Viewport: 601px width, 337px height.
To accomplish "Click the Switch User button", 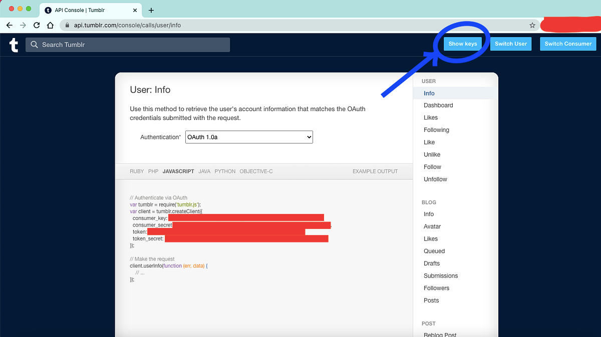I will (x=511, y=43).
